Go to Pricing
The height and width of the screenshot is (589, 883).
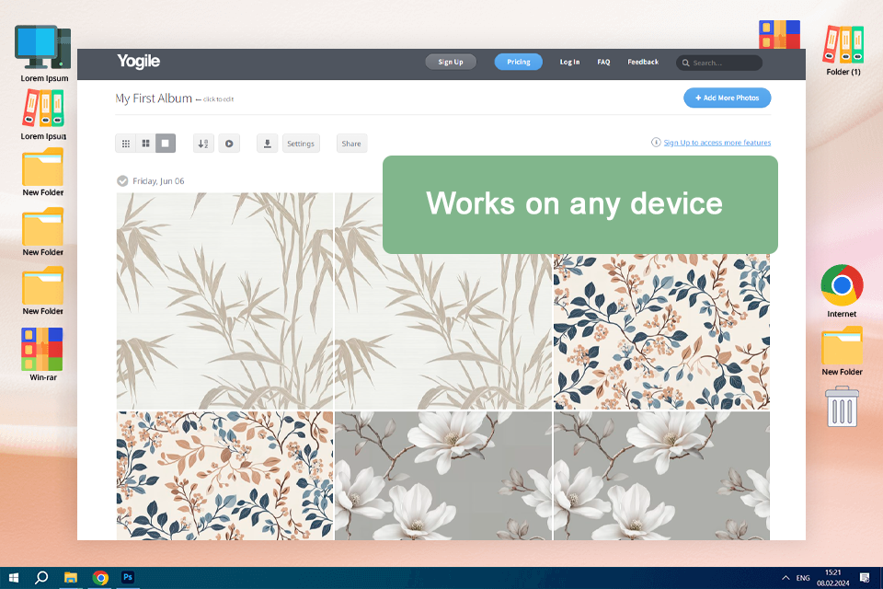point(518,62)
